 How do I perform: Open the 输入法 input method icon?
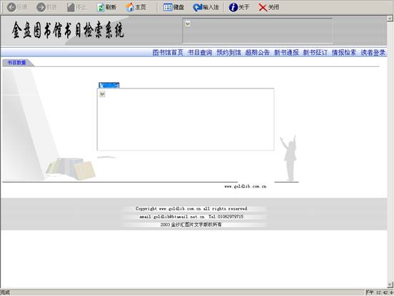coord(198,7)
